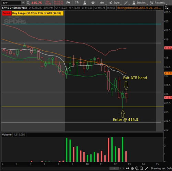Viewport: 172px width, 171px height.
Task: Open the SPY symbol dropdown arrow
Action: (23, 3)
